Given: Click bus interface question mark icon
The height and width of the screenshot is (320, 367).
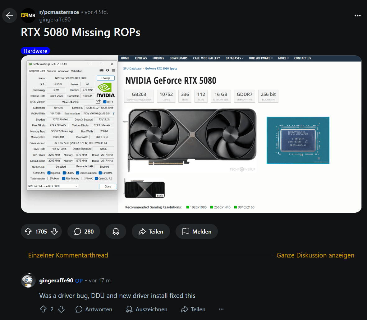Looking at the screenshot, I should 113,114.
